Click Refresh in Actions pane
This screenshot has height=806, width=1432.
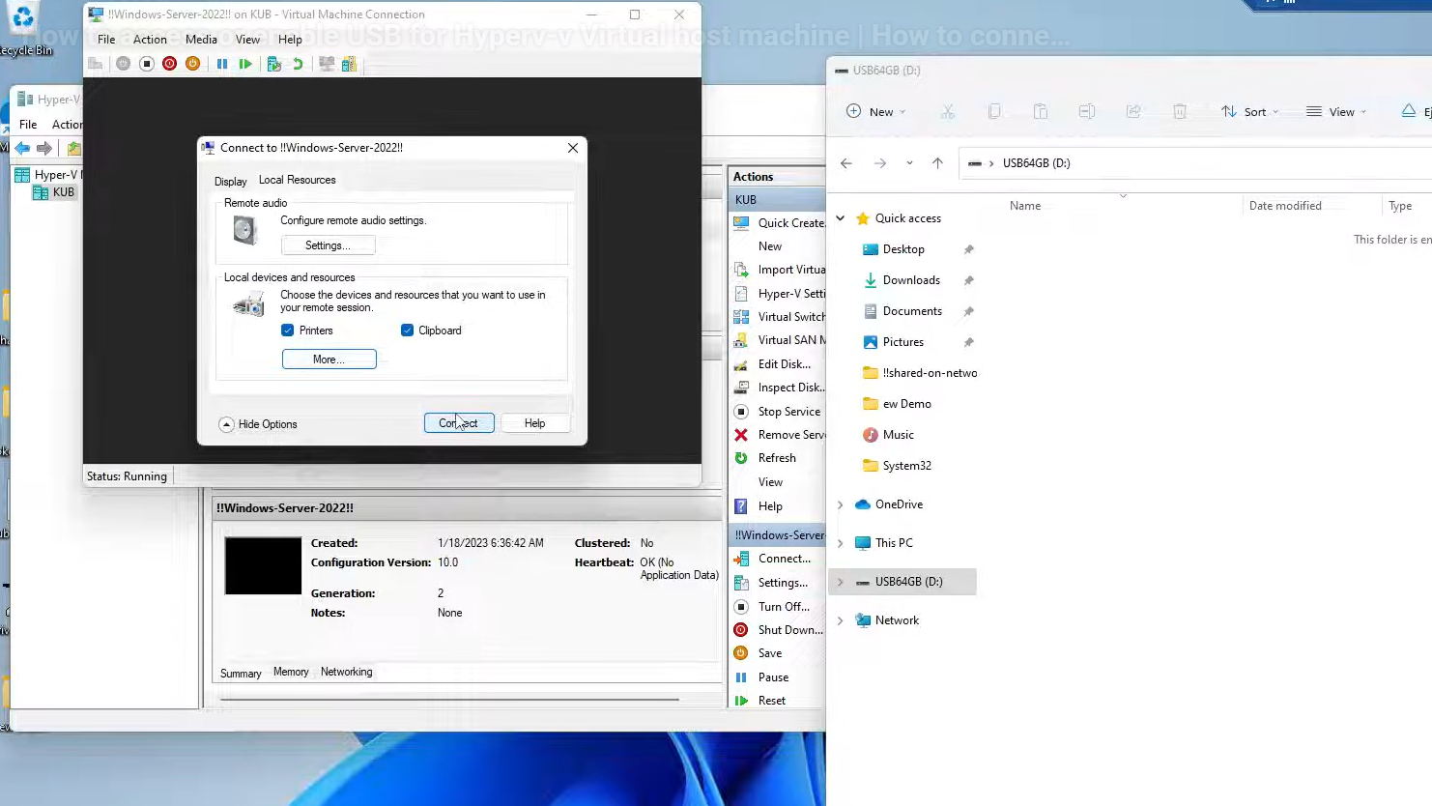click(777, 458)
